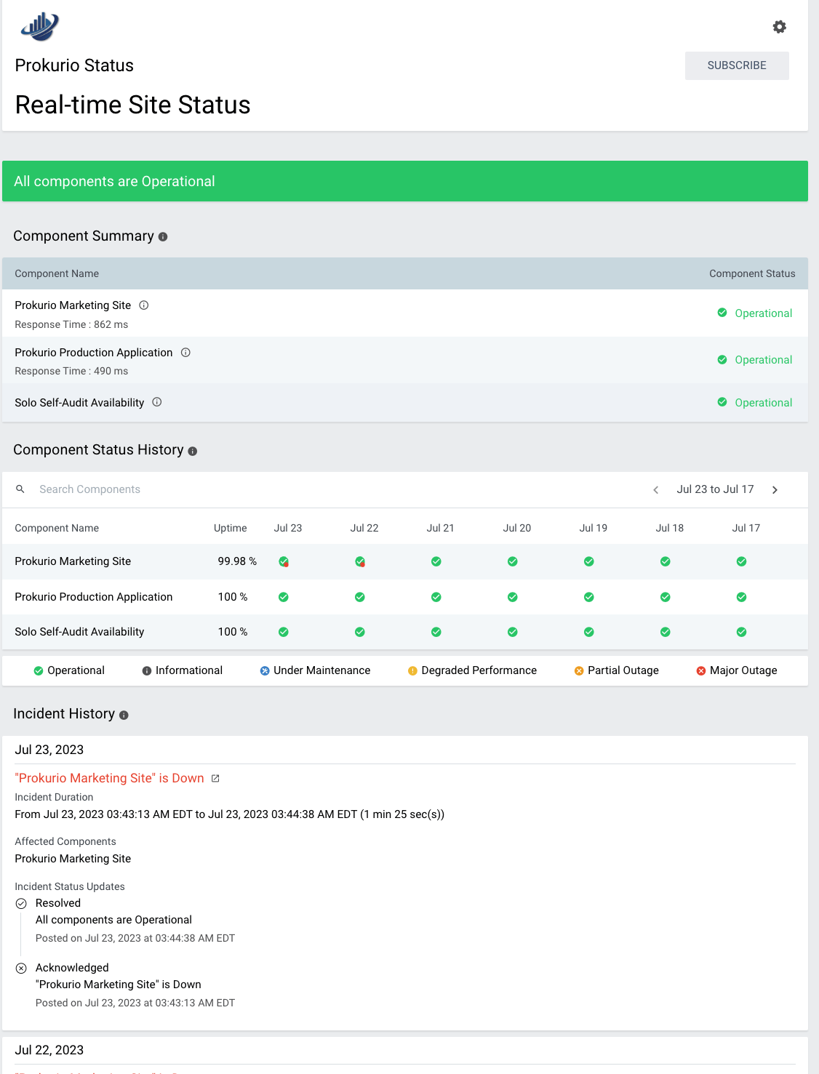The width and height of the screenshot is (819, 1074).
Task: Click the Uptime column header
Action: click(231, 528)
